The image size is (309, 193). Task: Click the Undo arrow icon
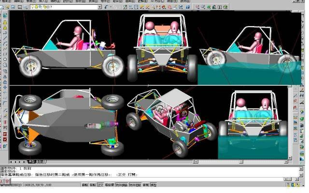tap(107, 7)
